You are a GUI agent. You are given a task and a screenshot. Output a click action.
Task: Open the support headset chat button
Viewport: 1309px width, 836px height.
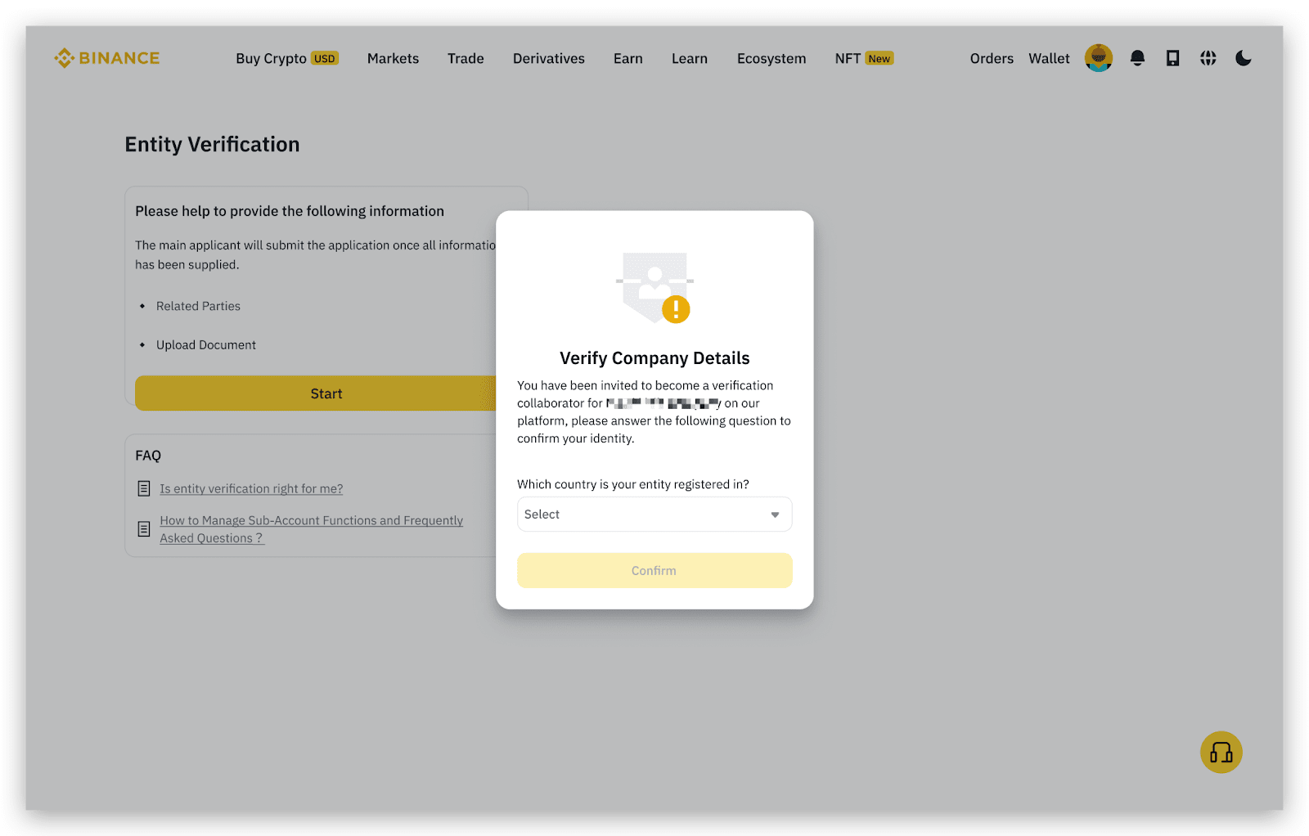pos(1221,752)
